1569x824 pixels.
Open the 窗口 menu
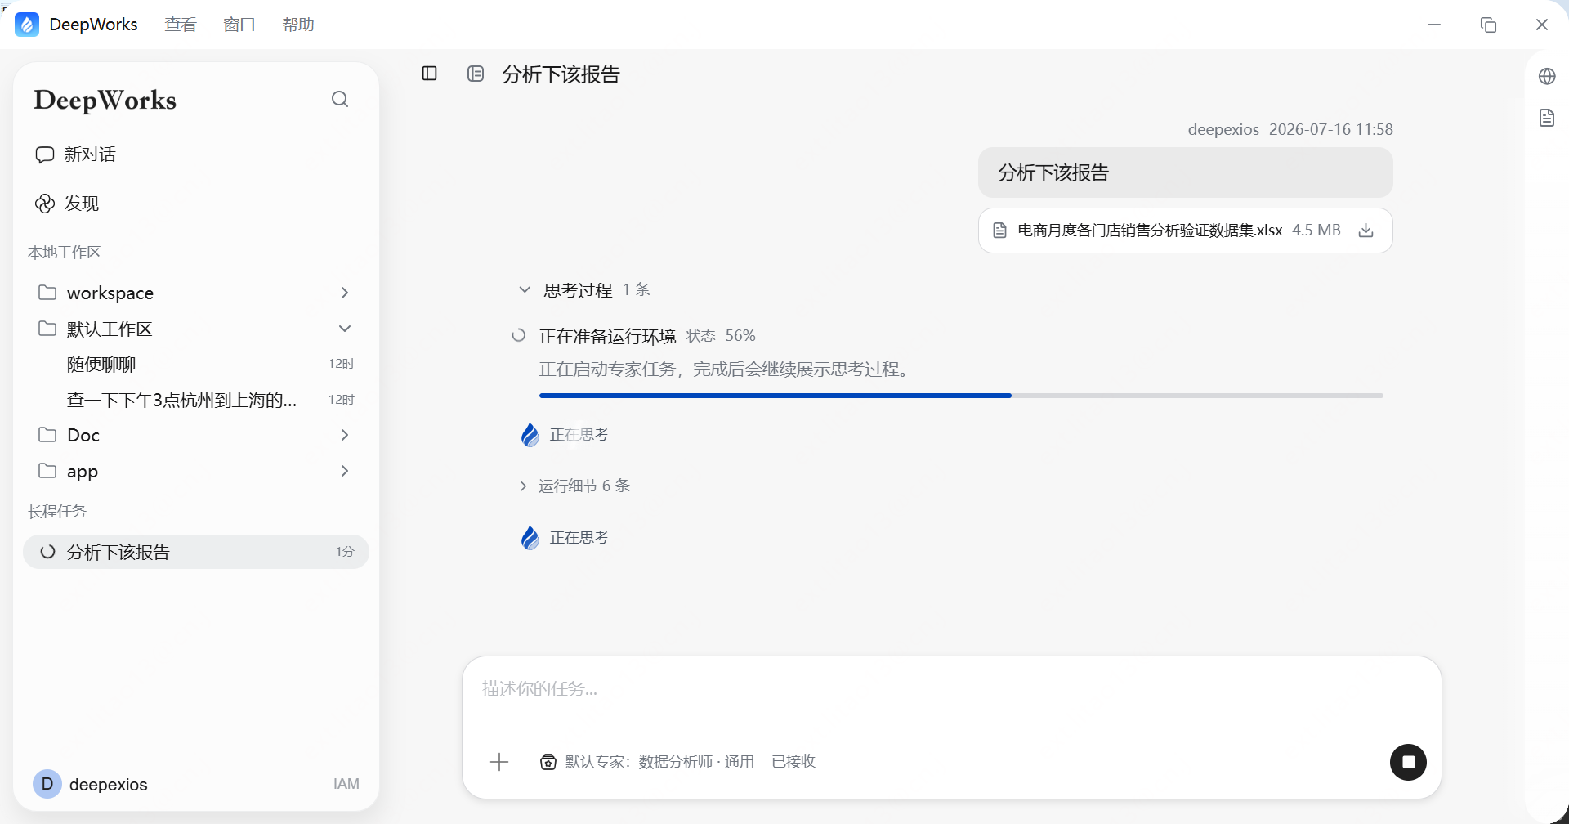point(239,25)
